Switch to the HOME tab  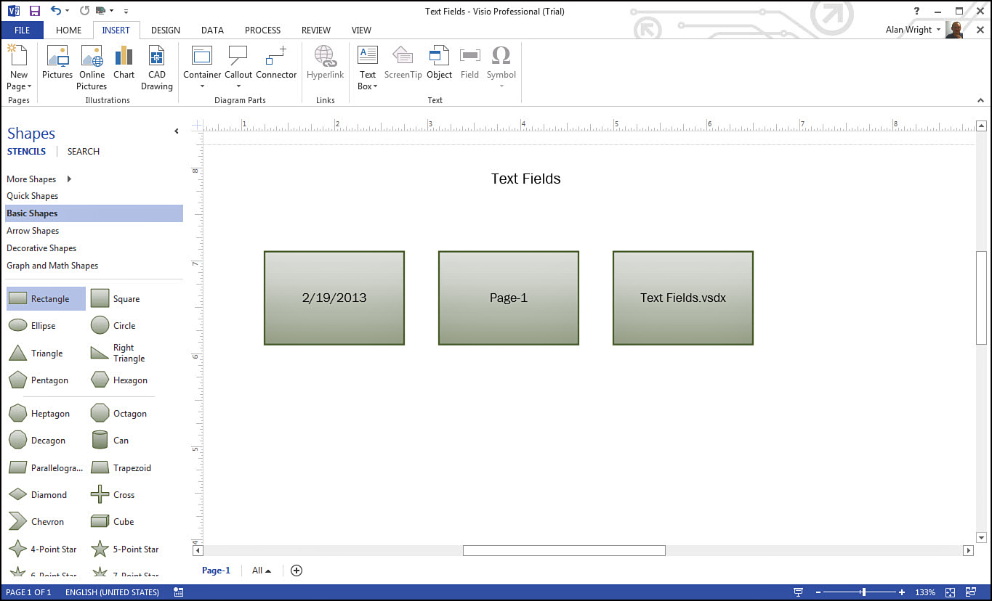[x=68, y=30]
